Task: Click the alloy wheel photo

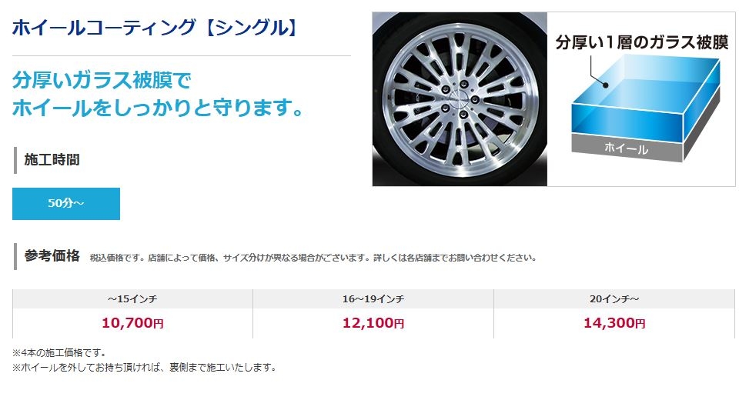Action: pos(460,98)
